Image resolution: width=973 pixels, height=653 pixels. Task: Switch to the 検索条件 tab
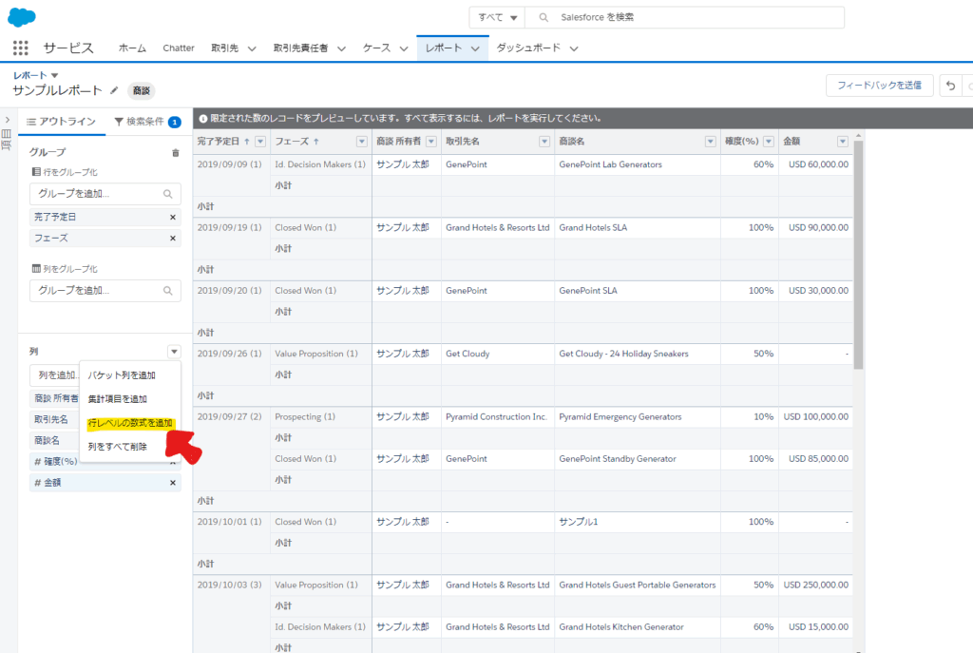point(147,122)
